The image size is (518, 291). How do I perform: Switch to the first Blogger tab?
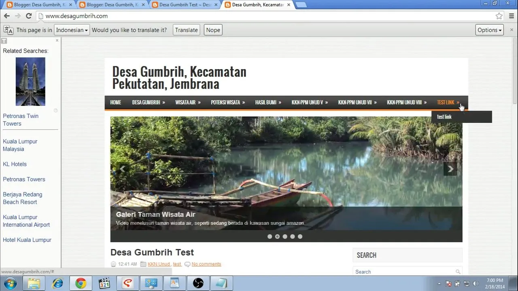tap(39, 5)
